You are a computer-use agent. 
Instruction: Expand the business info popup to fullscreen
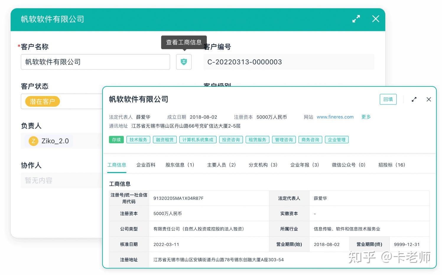click(414, 99)
